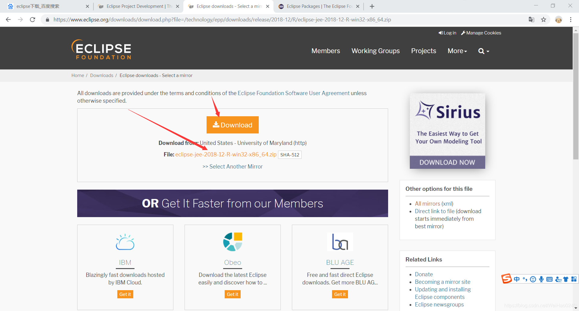The height and width of the screenshot is (311, 579).
Task: Click the Sogou voice input microphone
Action: tap(541, 279)
